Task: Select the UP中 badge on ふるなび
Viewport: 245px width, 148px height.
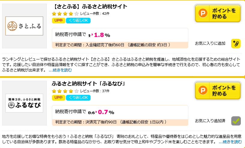Action: 58,98
